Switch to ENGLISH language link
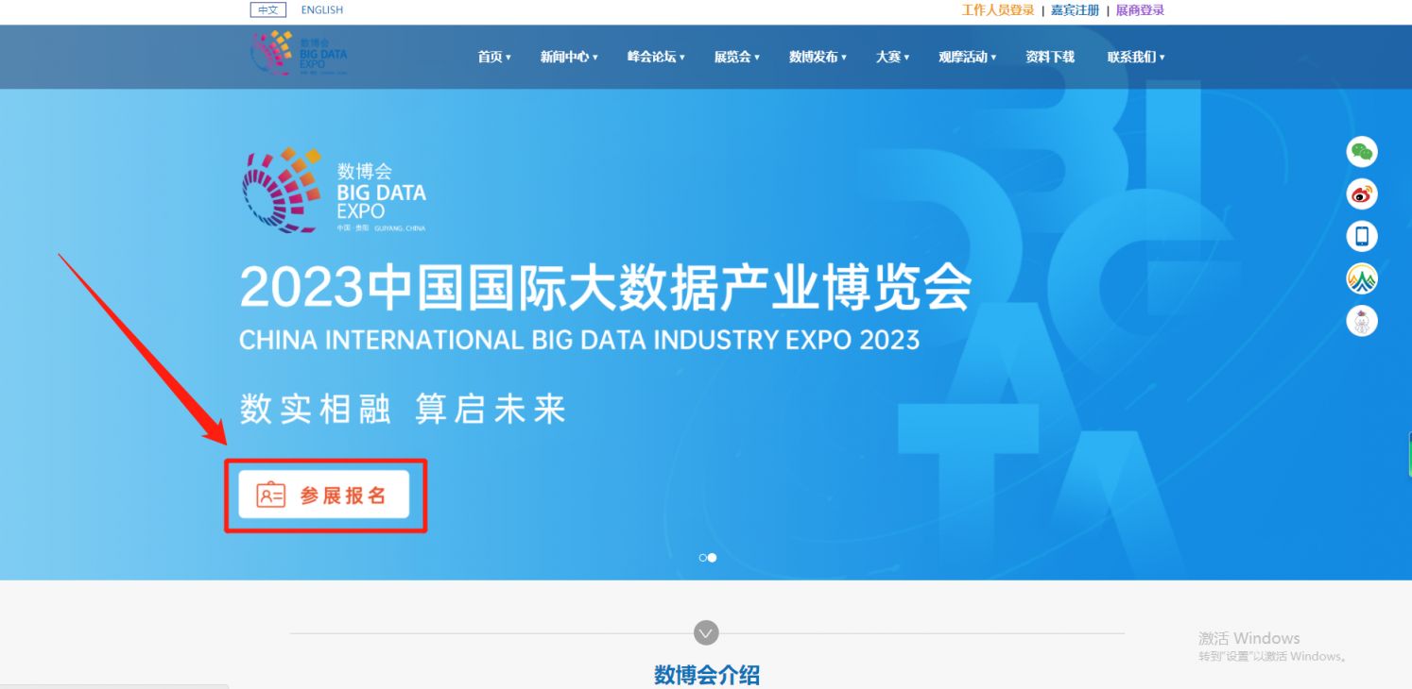The height and width of the screenshot is (689, 1412). (321, 10)
